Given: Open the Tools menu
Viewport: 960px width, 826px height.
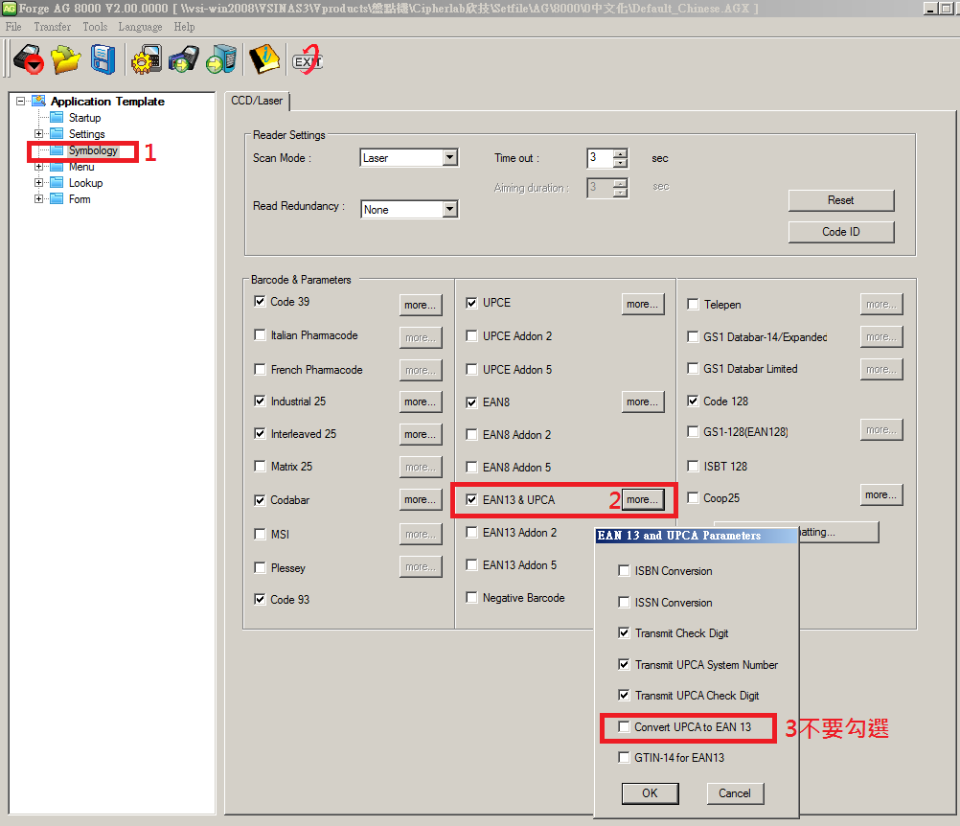Looking at the screenshot, I should [95, 27].
